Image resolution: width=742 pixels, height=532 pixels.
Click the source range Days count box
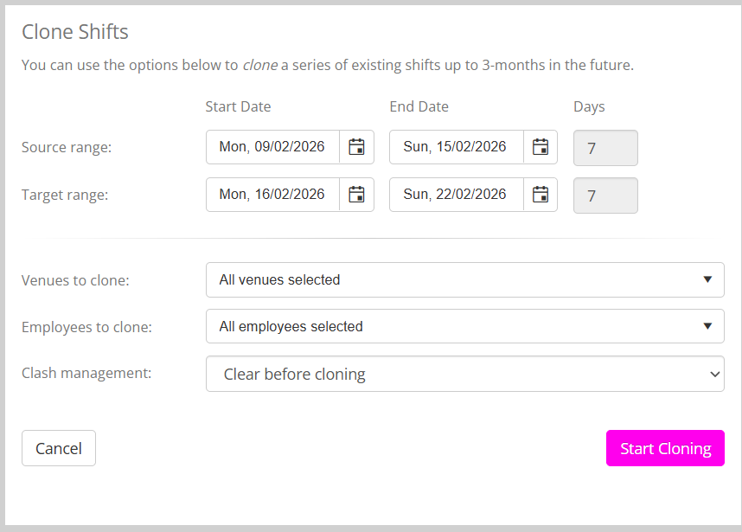(605, 148)
